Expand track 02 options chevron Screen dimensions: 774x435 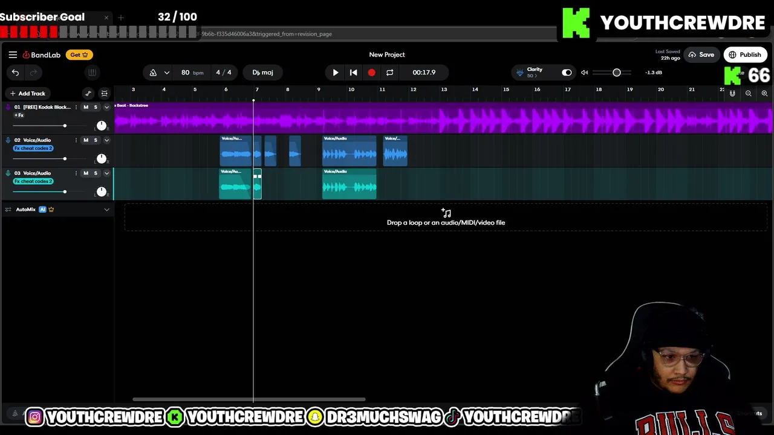(x=106, y=140)
